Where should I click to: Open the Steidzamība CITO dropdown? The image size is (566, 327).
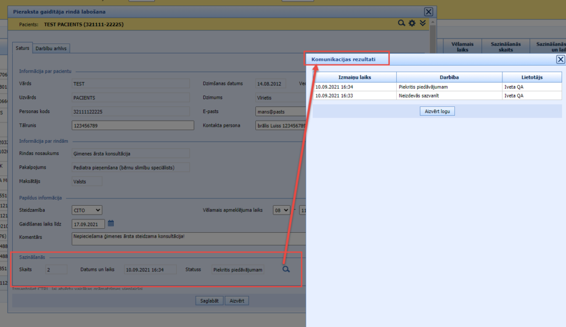(x=87, y=210)
